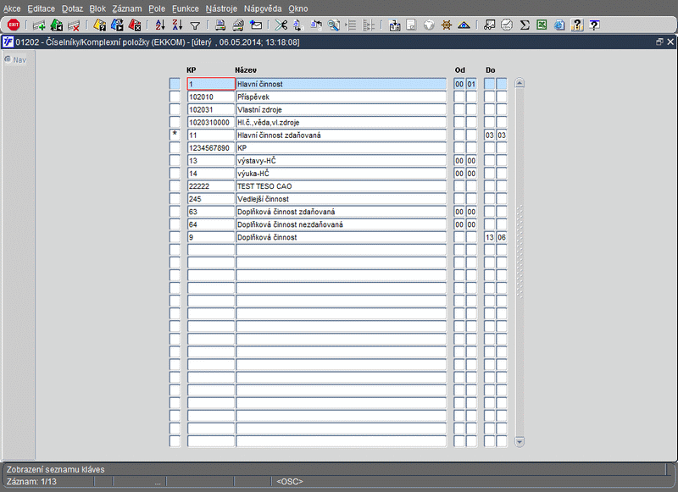Click the sigma sum icon

(525, 25)
